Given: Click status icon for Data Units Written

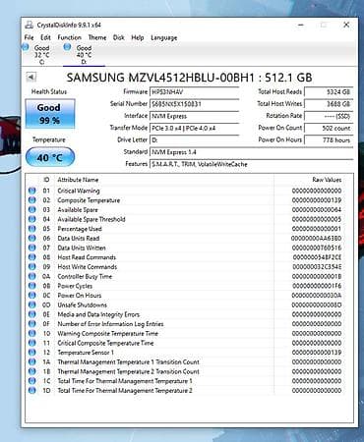Looking at the screenshot, I should tap(31, 248).
